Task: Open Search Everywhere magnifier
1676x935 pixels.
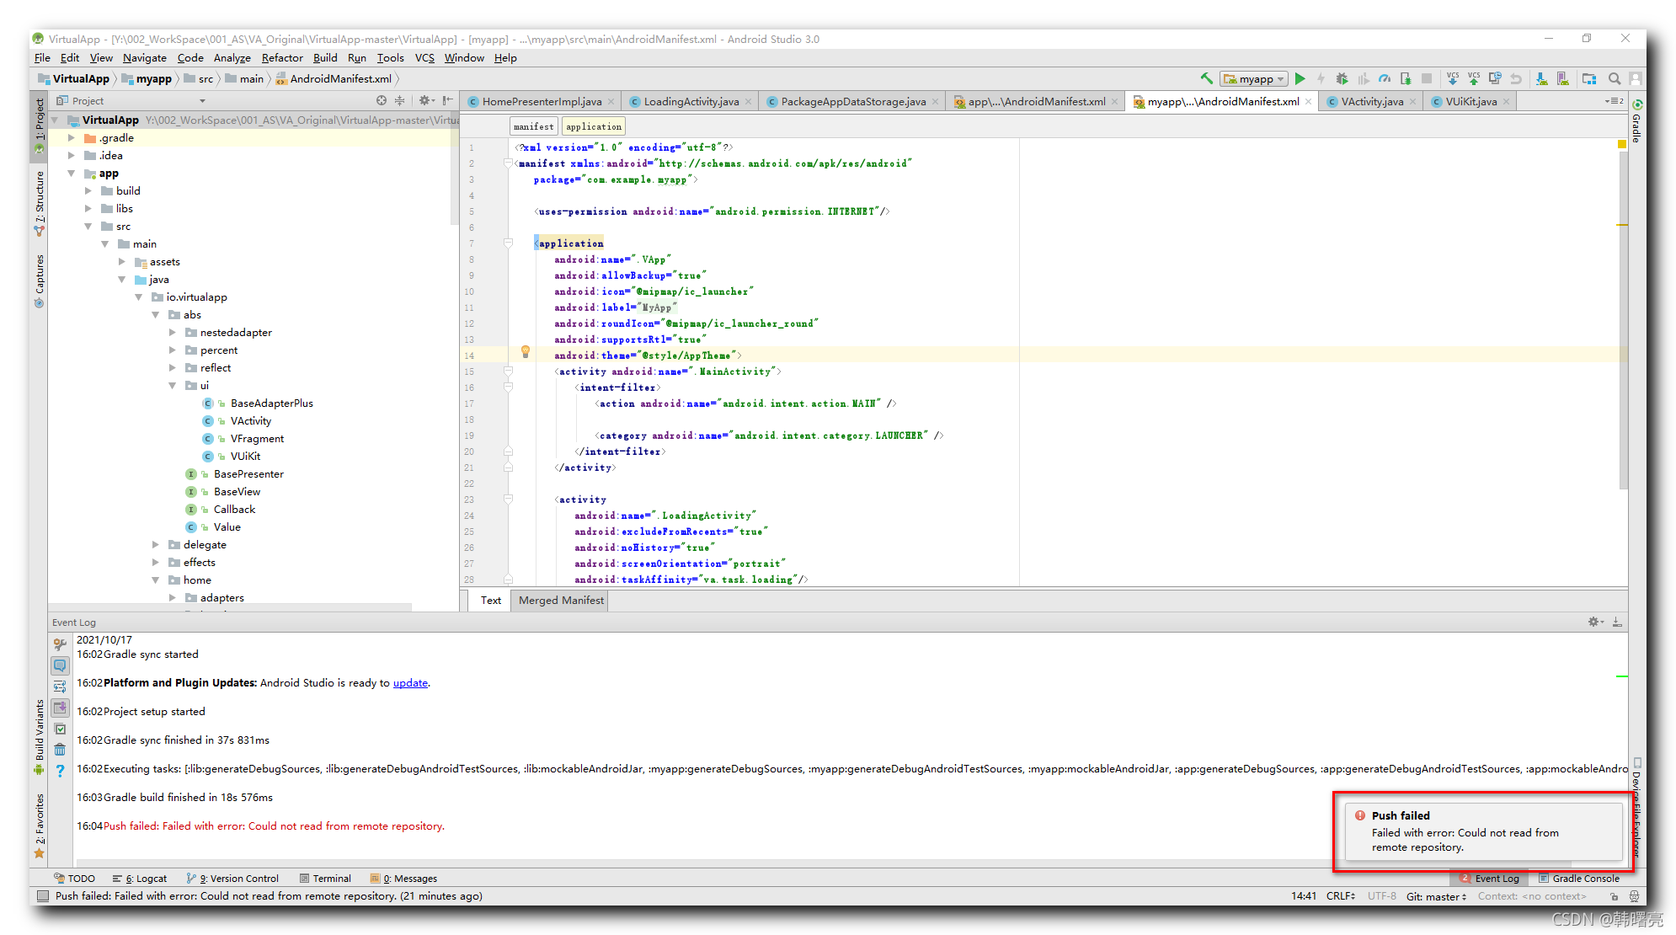Action: point(1615,78)
